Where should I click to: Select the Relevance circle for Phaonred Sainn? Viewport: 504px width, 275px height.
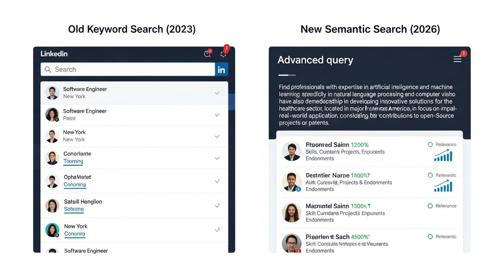430,145
